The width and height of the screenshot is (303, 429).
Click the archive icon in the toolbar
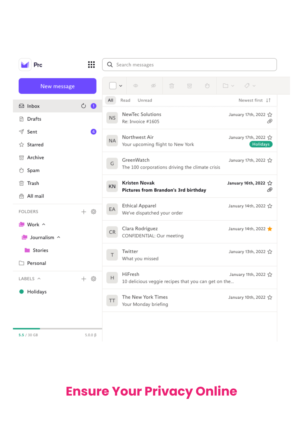point(189,86)
